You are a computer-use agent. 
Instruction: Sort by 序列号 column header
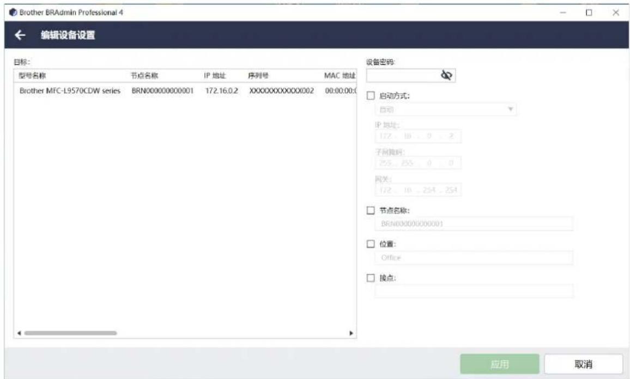pyautogui.click(x=258, y=76)
